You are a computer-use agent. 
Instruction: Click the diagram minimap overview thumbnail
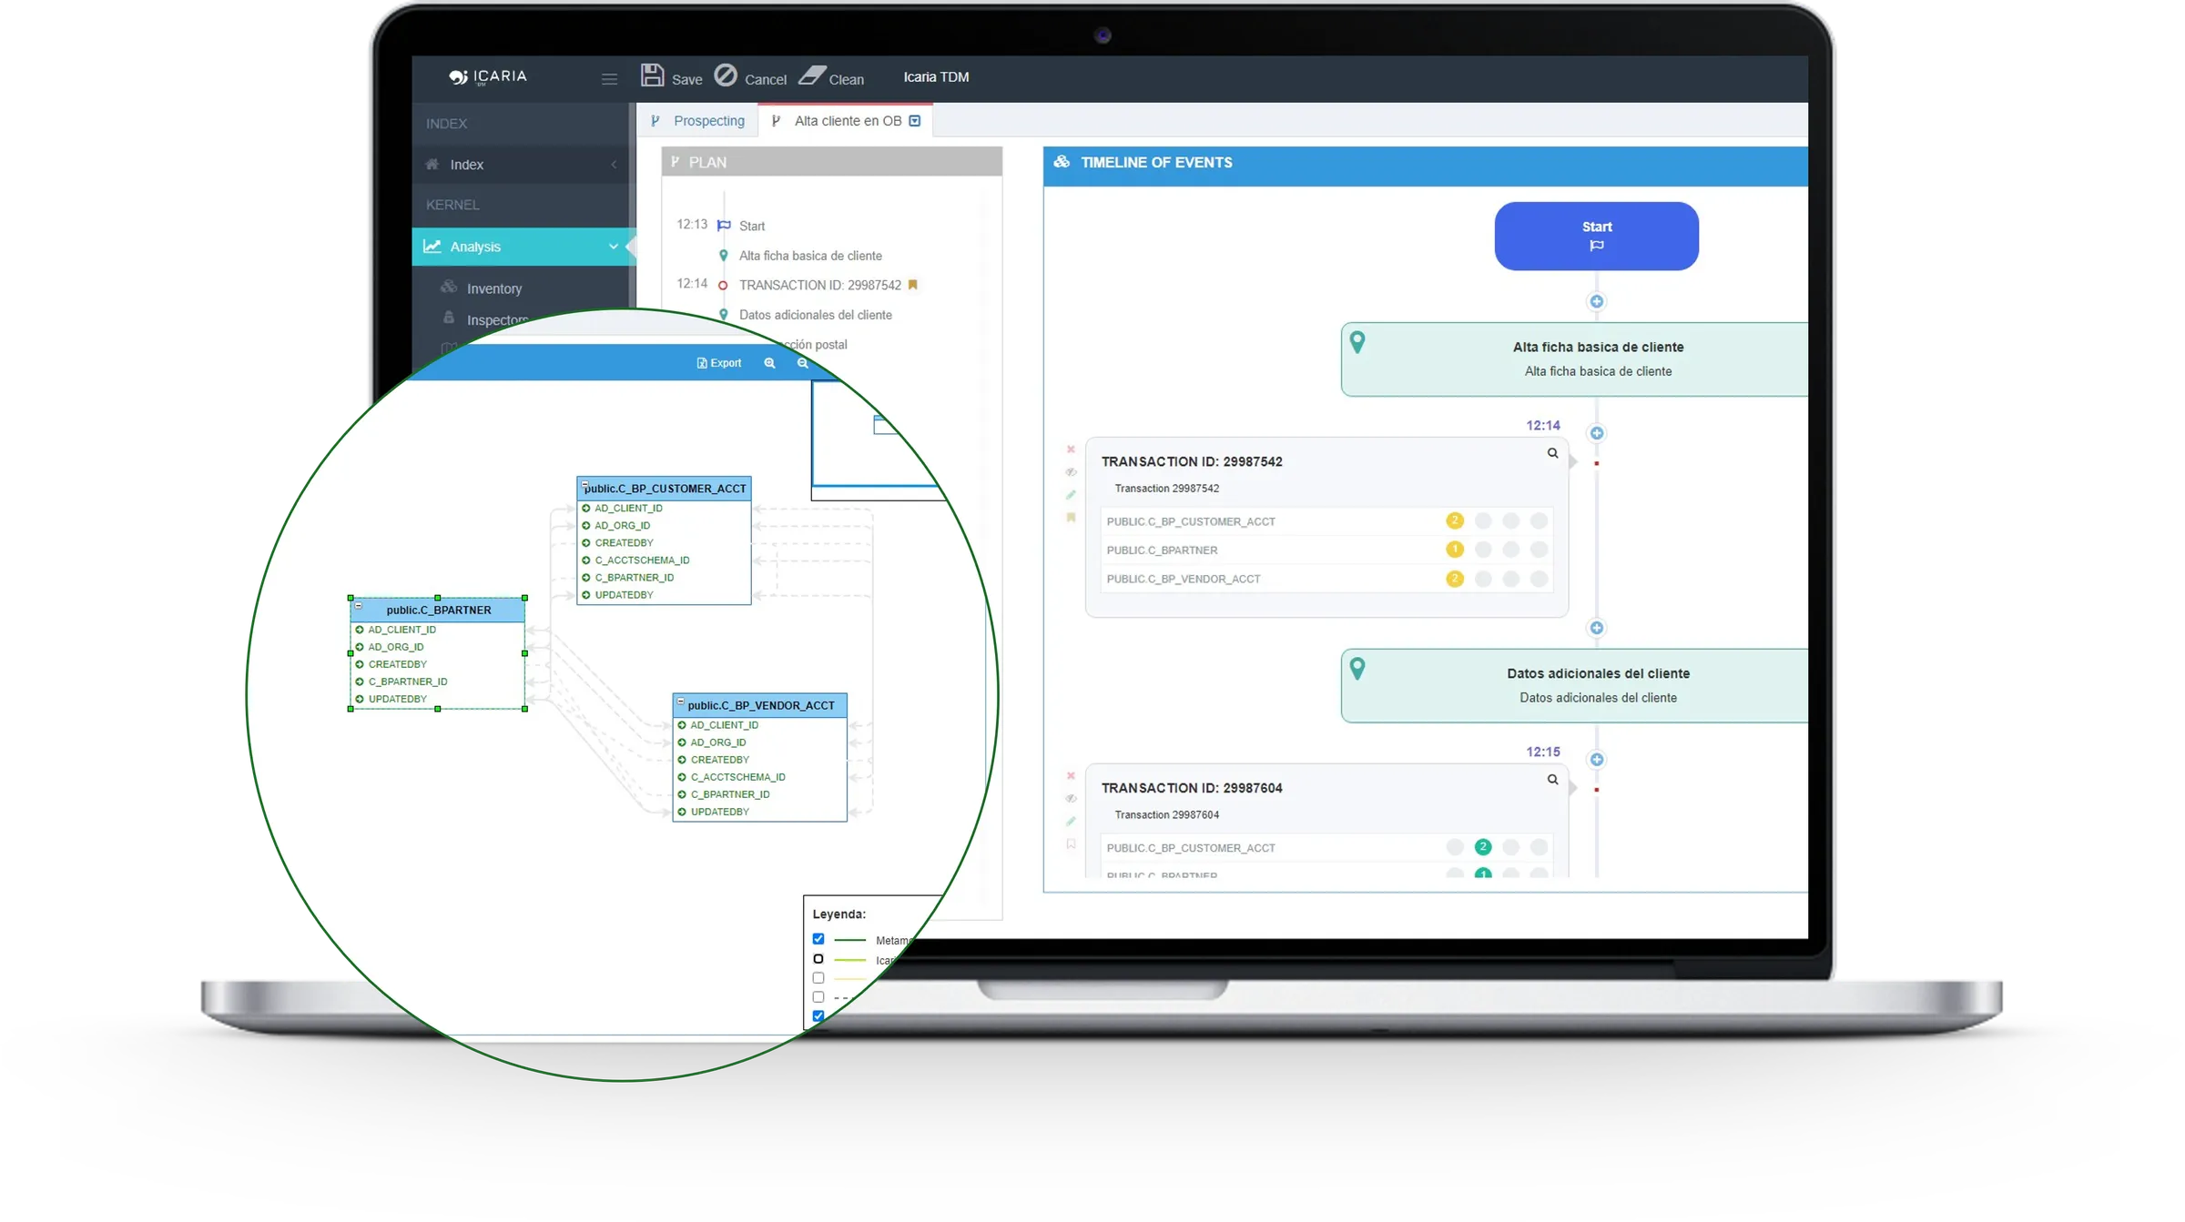coord(874,439)
